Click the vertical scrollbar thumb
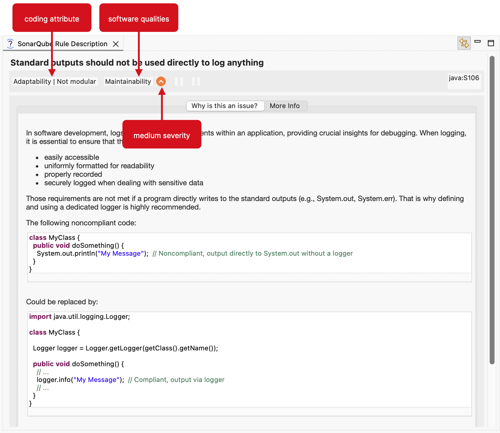500x433 pixels. (492, 210)
